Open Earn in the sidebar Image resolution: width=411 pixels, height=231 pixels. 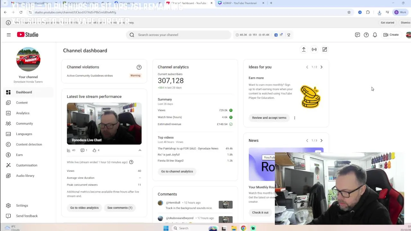click(28, 155)
